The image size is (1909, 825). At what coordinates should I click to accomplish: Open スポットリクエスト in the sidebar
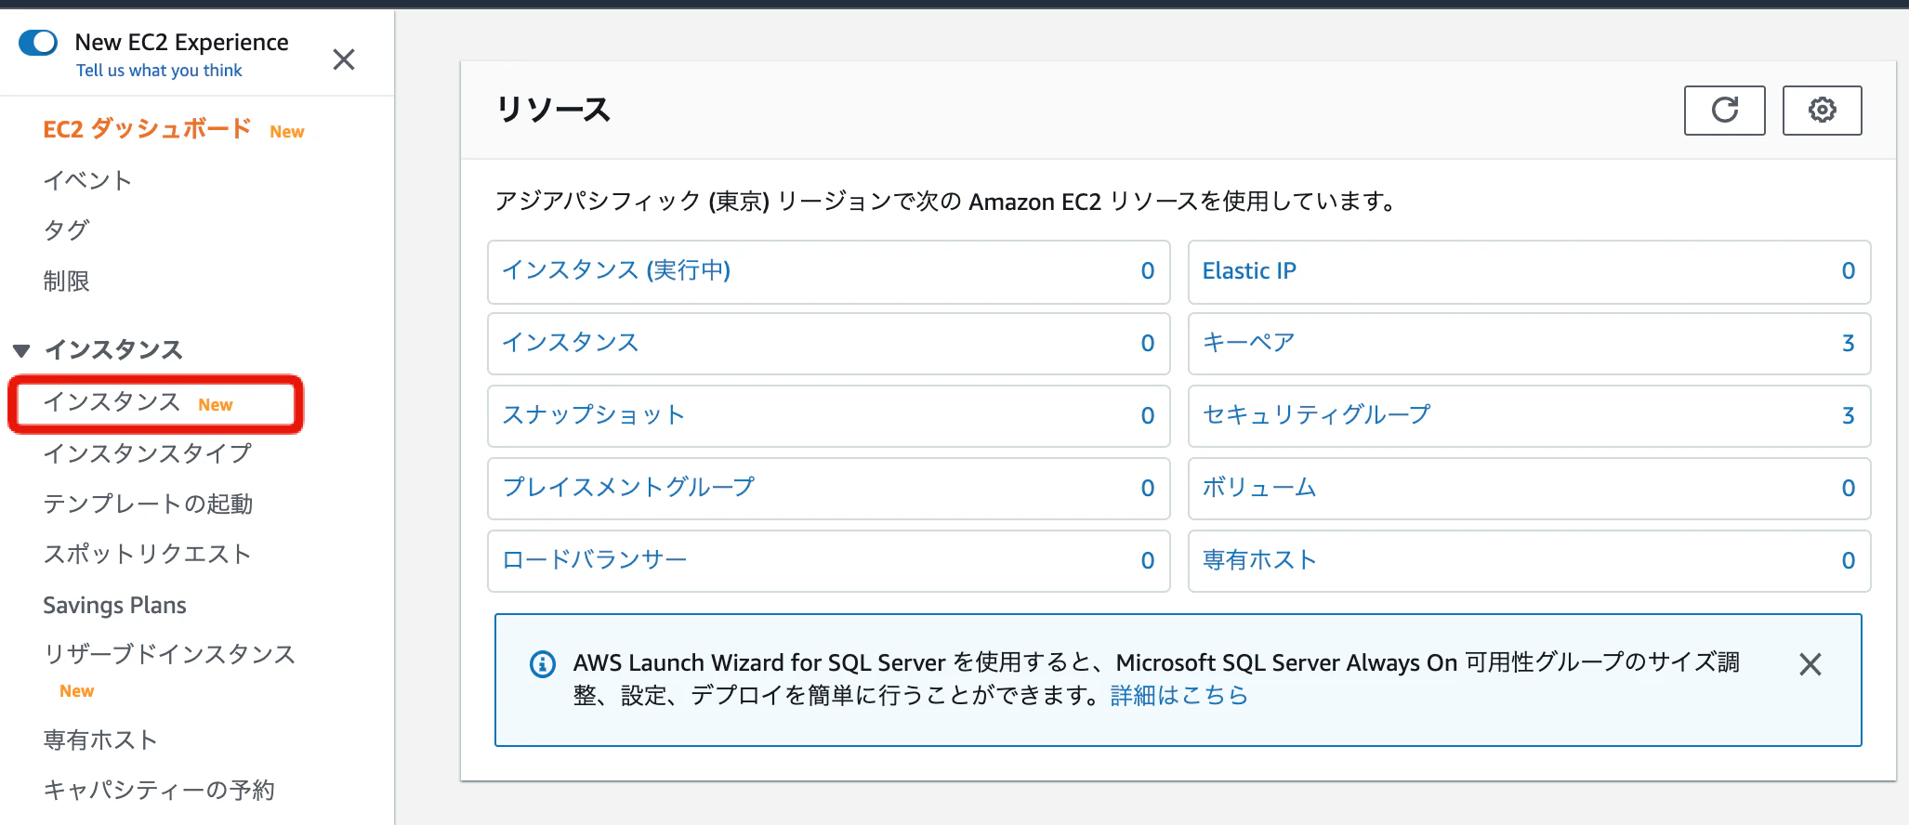[x=148, y=554]
